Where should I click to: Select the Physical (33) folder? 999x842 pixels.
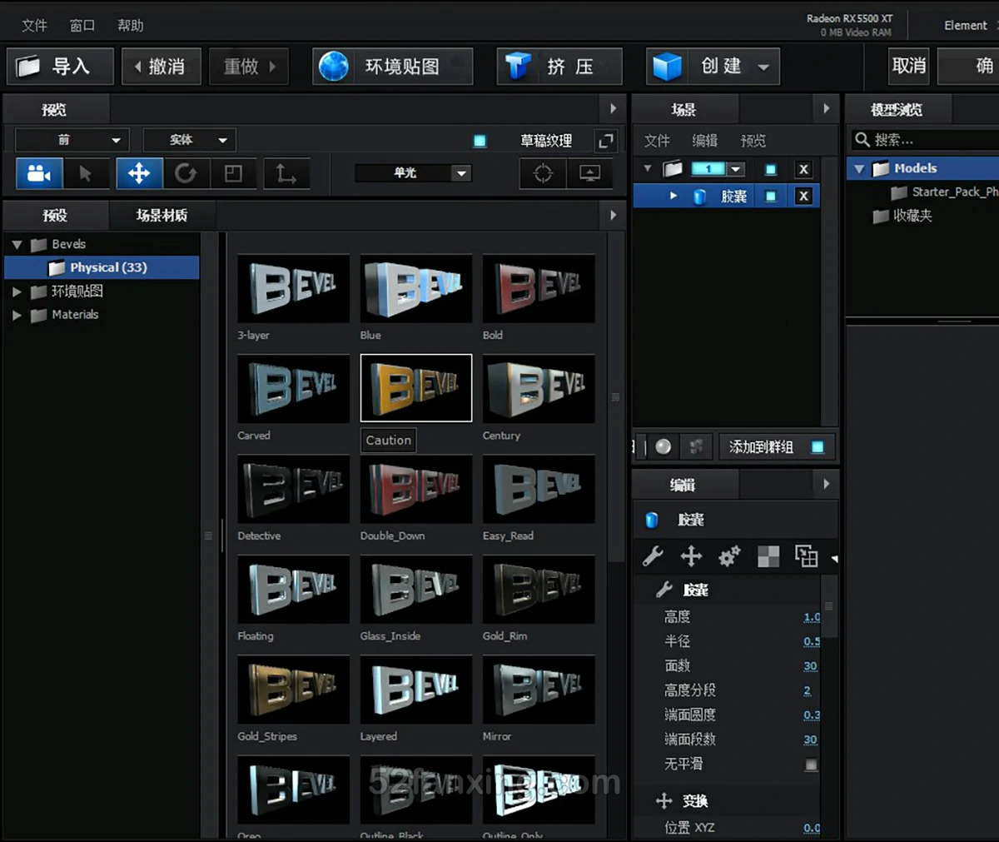tap(102, 267)
